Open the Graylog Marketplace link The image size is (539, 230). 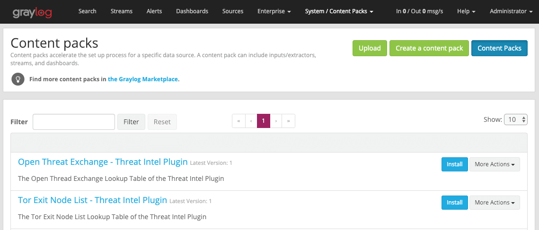tap(143, 79)
